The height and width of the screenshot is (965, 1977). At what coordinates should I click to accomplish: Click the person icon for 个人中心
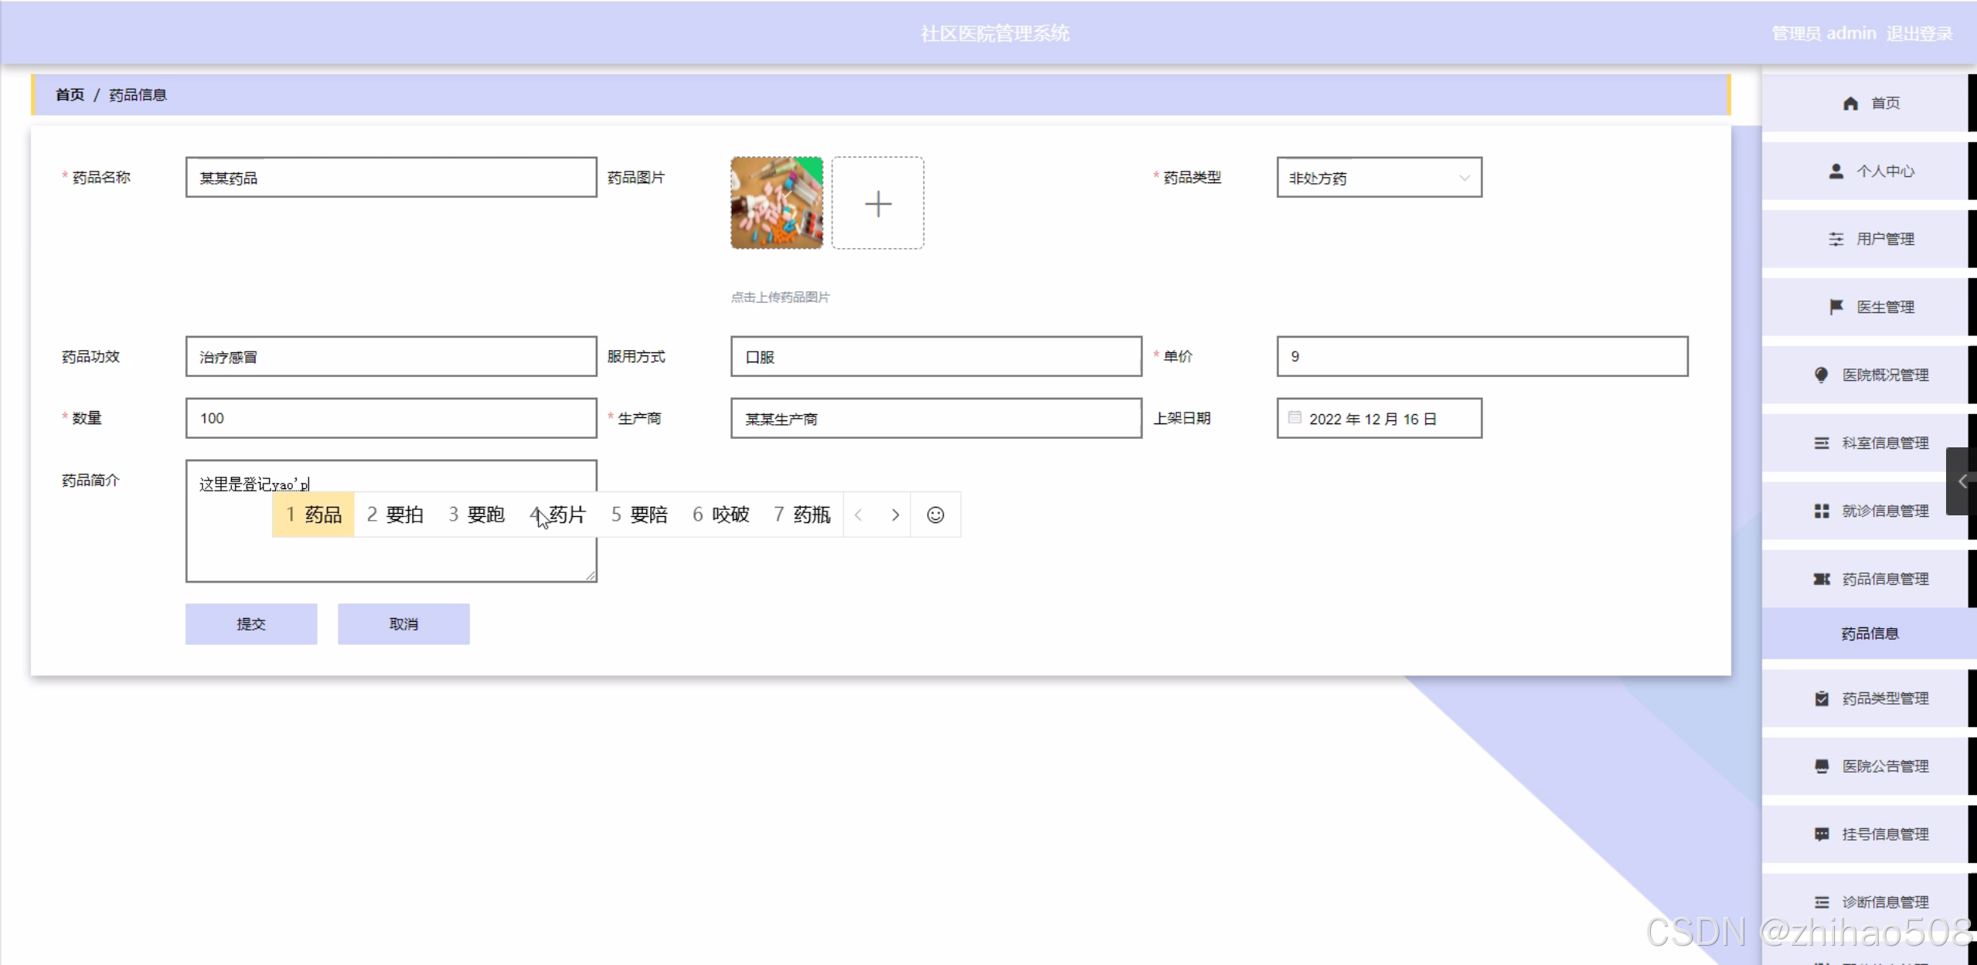pyautogui.click(x=1836, y=172)
